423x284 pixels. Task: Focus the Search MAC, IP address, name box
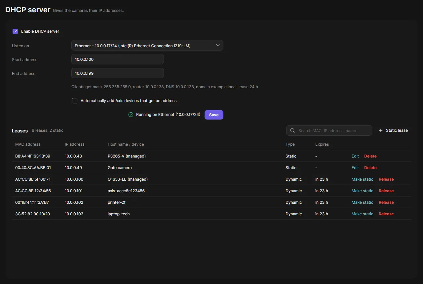(329, 130)
